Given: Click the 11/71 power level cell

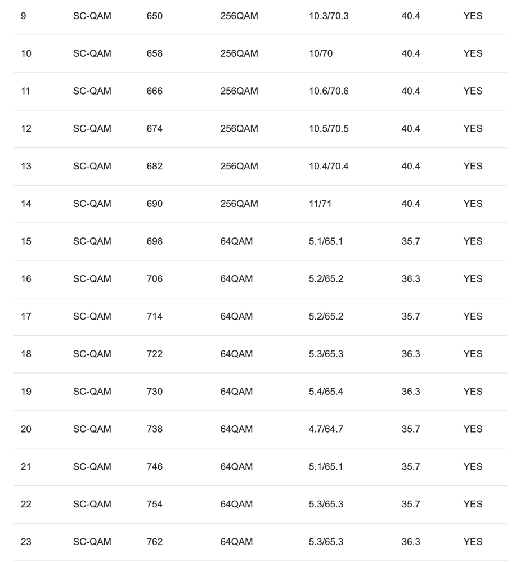Looking at the screenshot, I should 320,204.
